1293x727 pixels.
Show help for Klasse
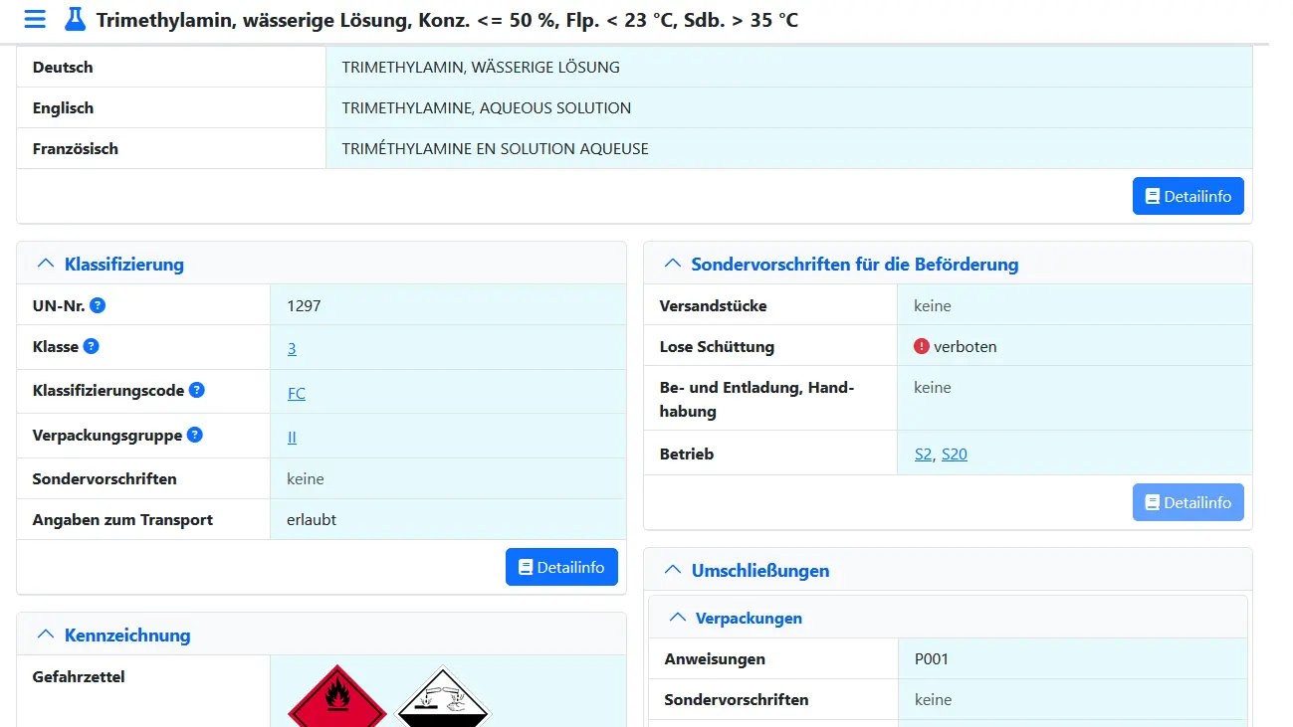tap(91, 346)
